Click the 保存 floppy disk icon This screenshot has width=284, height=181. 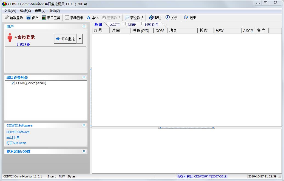pos(29,18)
